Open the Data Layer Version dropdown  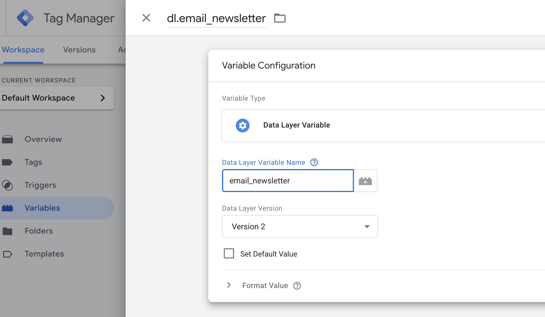coord(300,226)
